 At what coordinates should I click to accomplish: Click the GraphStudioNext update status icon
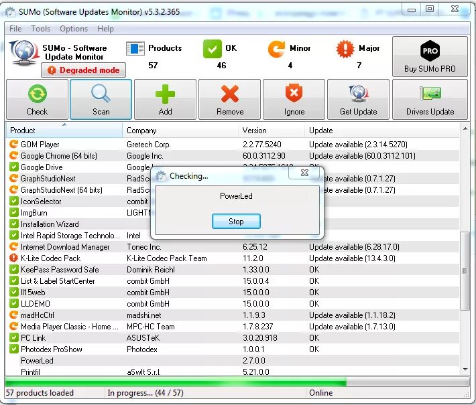click(13, 178)
